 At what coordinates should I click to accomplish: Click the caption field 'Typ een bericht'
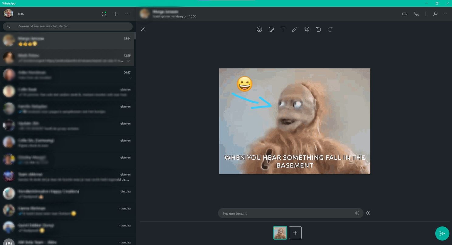coord(287,213)
